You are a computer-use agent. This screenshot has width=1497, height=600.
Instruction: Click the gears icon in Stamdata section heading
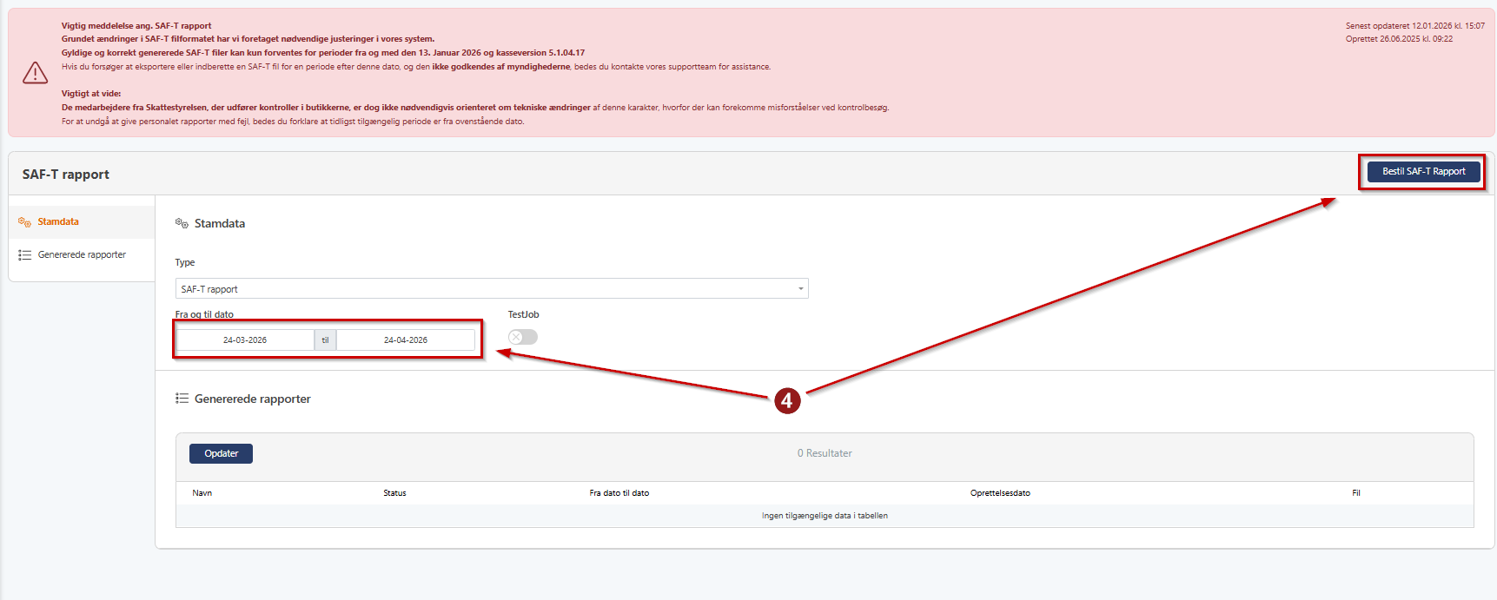point(182,224)
